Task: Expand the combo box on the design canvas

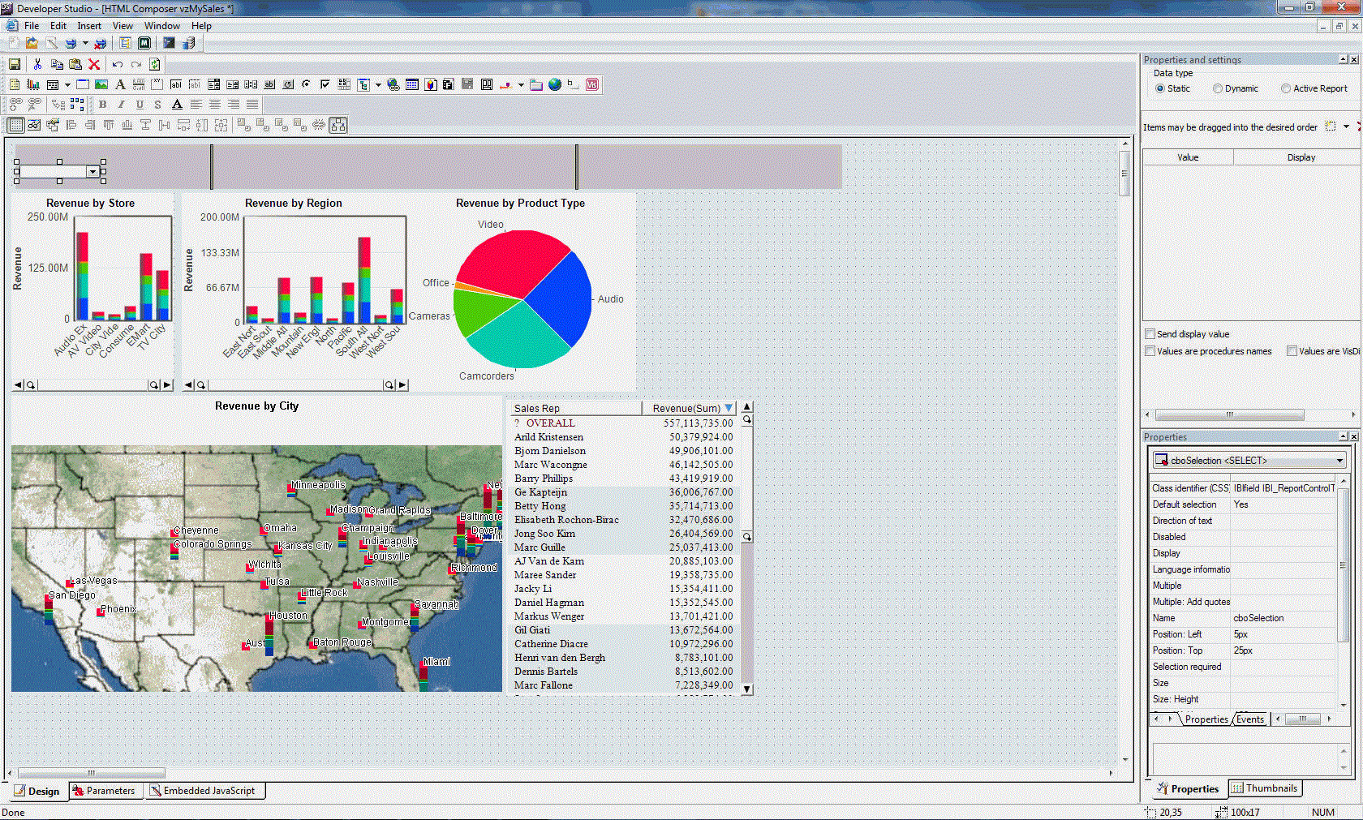Action: tap(93, 172)
